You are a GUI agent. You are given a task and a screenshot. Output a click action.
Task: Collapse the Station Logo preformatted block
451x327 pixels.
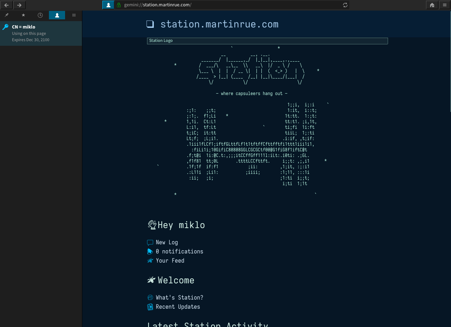tap(267, 41)
